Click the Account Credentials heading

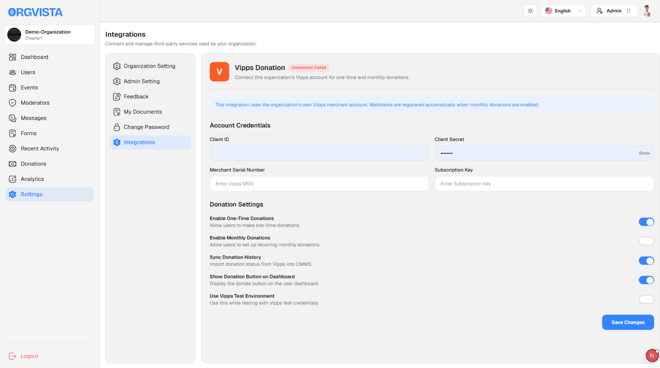point(240,125)
